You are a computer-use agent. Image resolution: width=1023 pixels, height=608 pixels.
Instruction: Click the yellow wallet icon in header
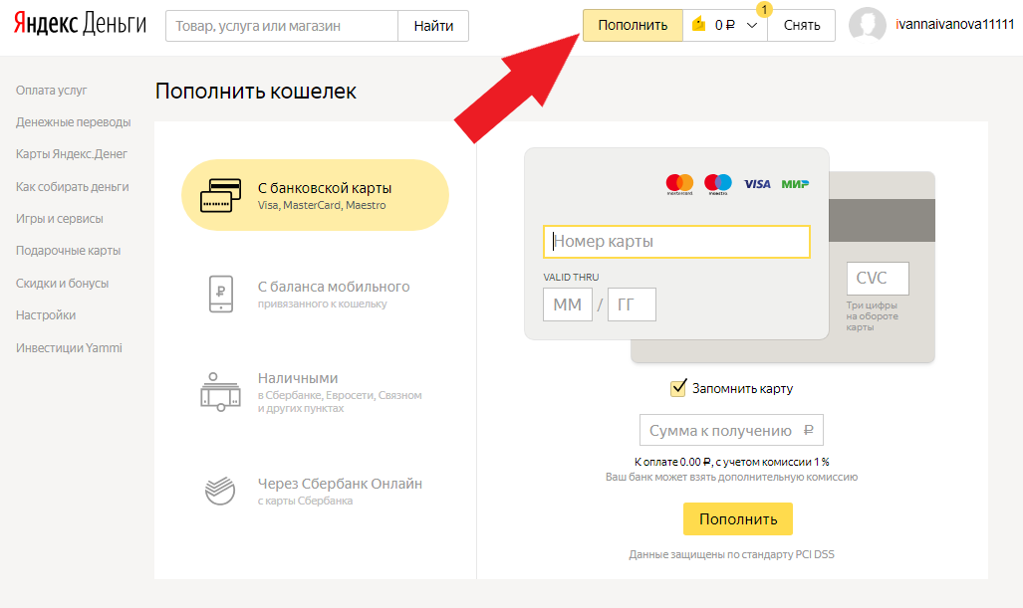[699, 26]
